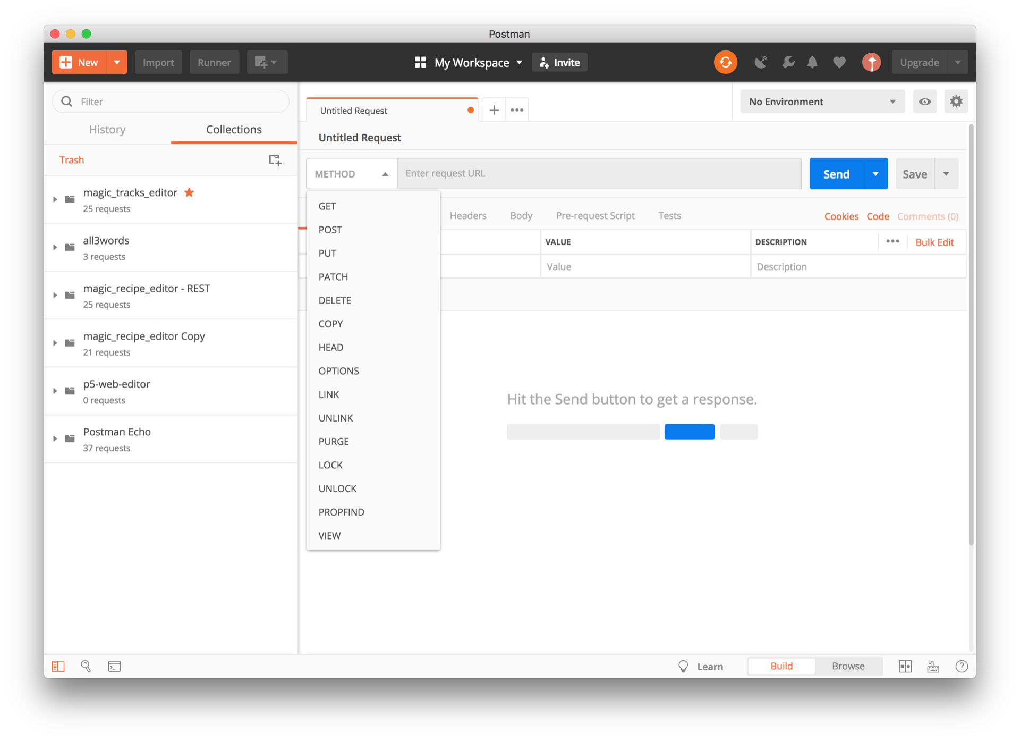This screenshot has height=741, width=1020.
Task: Open the Find and Replace magnifier icon
Action: point(86,666)
